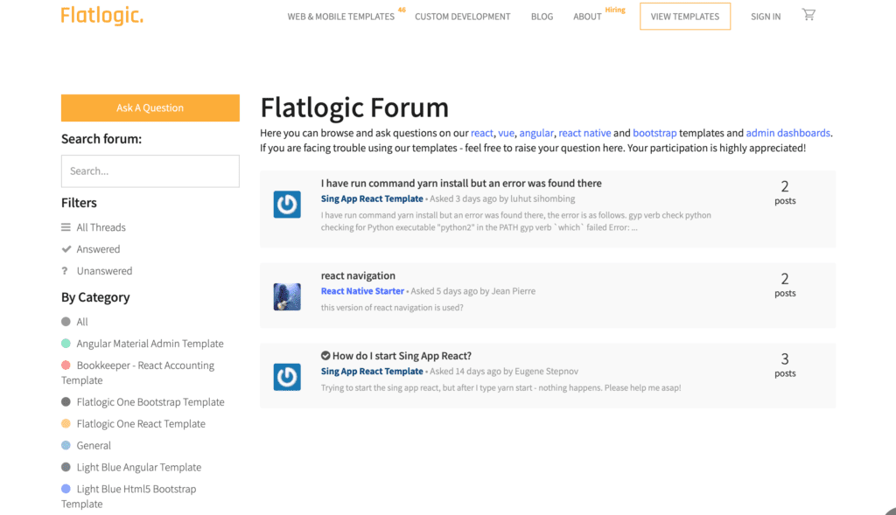This screenshot has height=515, width=896.
Task: Filter by All Threads
Action: [x=101, y=227]
